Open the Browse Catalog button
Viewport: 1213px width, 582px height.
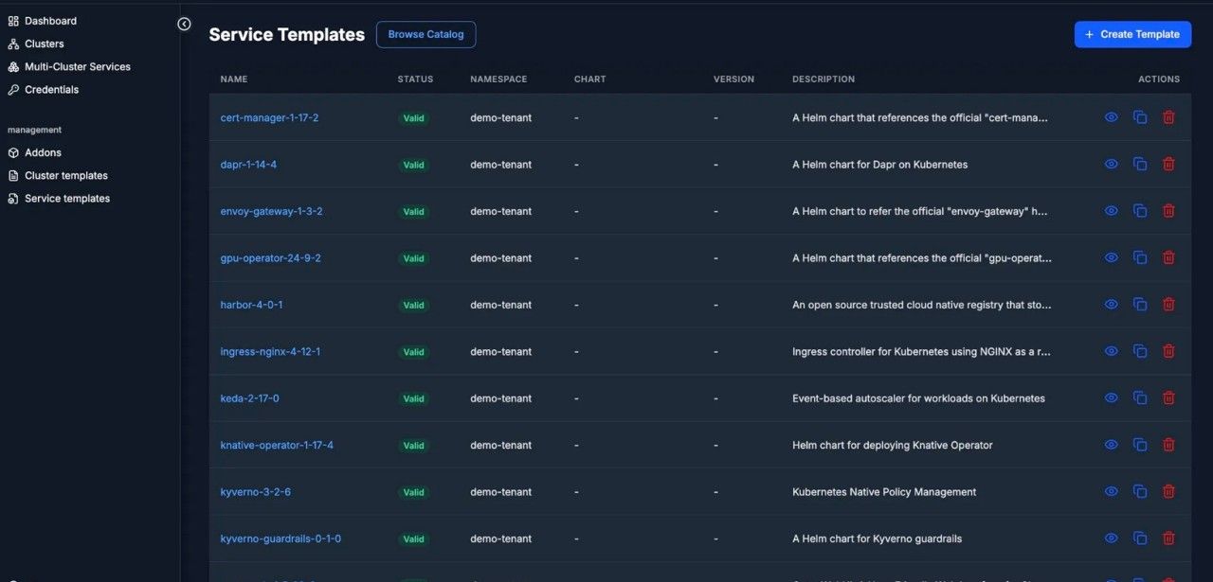tap(425, 35)
